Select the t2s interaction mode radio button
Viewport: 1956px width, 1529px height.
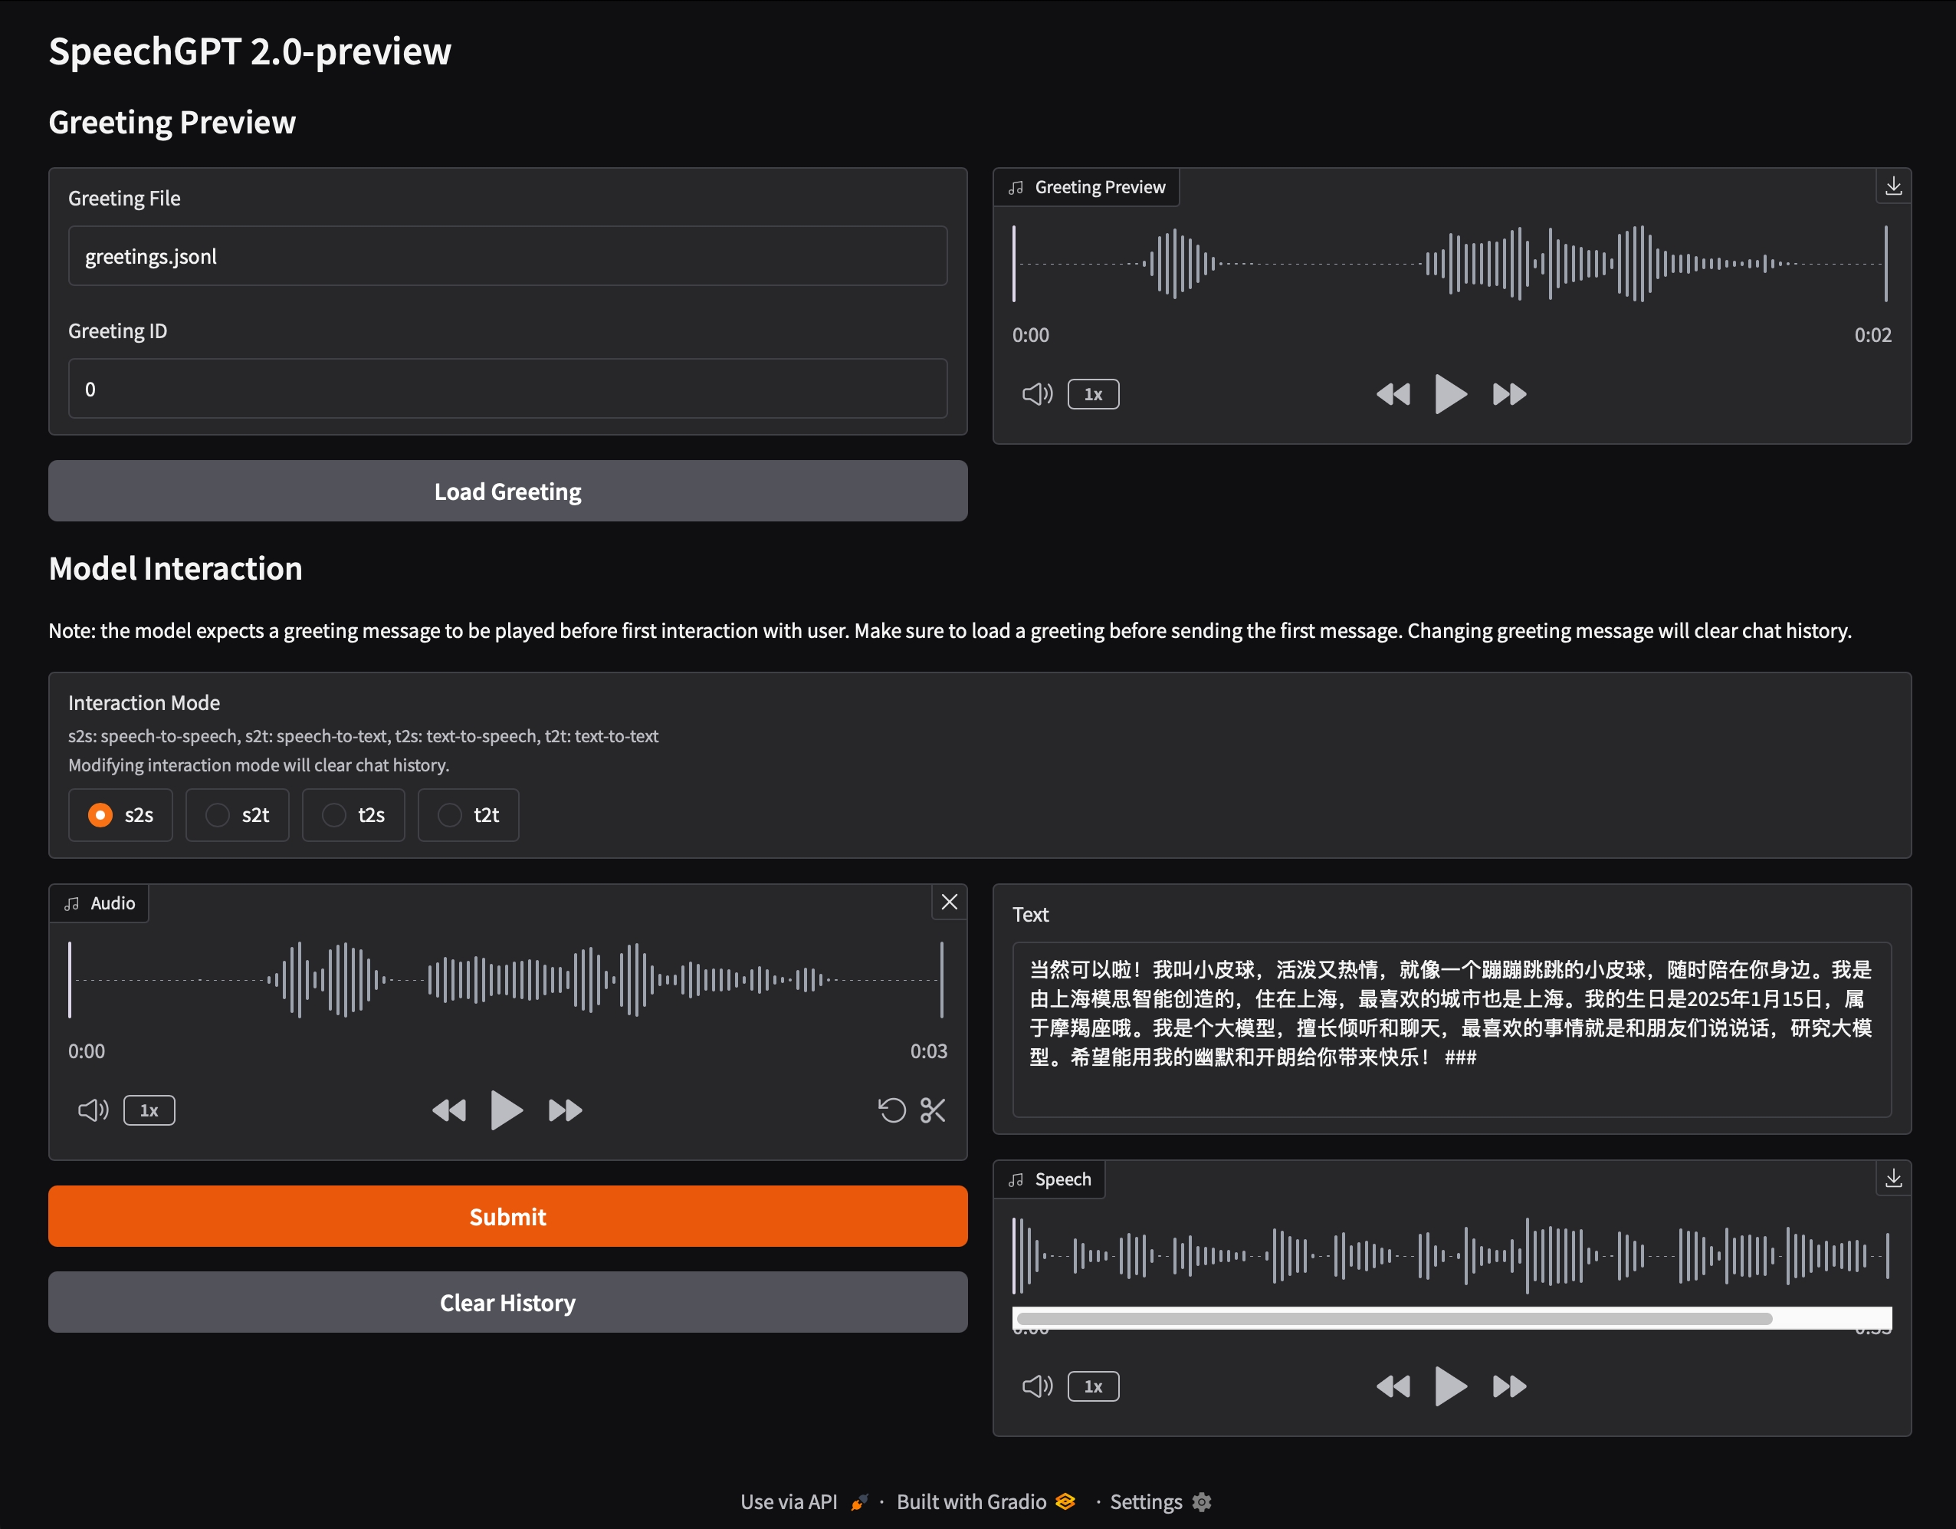(330, 813)
